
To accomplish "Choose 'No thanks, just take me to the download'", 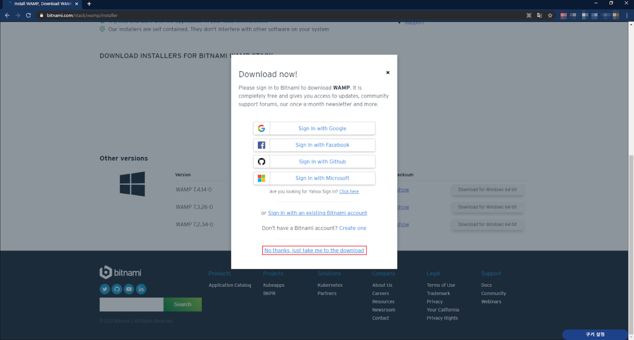I will tap(314, 250).
